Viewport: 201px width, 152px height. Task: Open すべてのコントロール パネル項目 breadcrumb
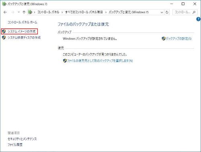click(x=84, y=12)
